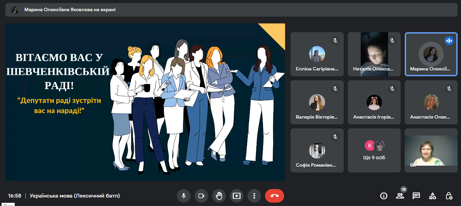The width and height of the screenshot is (461, 206).
Task: Open the chat panel icon
Action: coord(416,196)
